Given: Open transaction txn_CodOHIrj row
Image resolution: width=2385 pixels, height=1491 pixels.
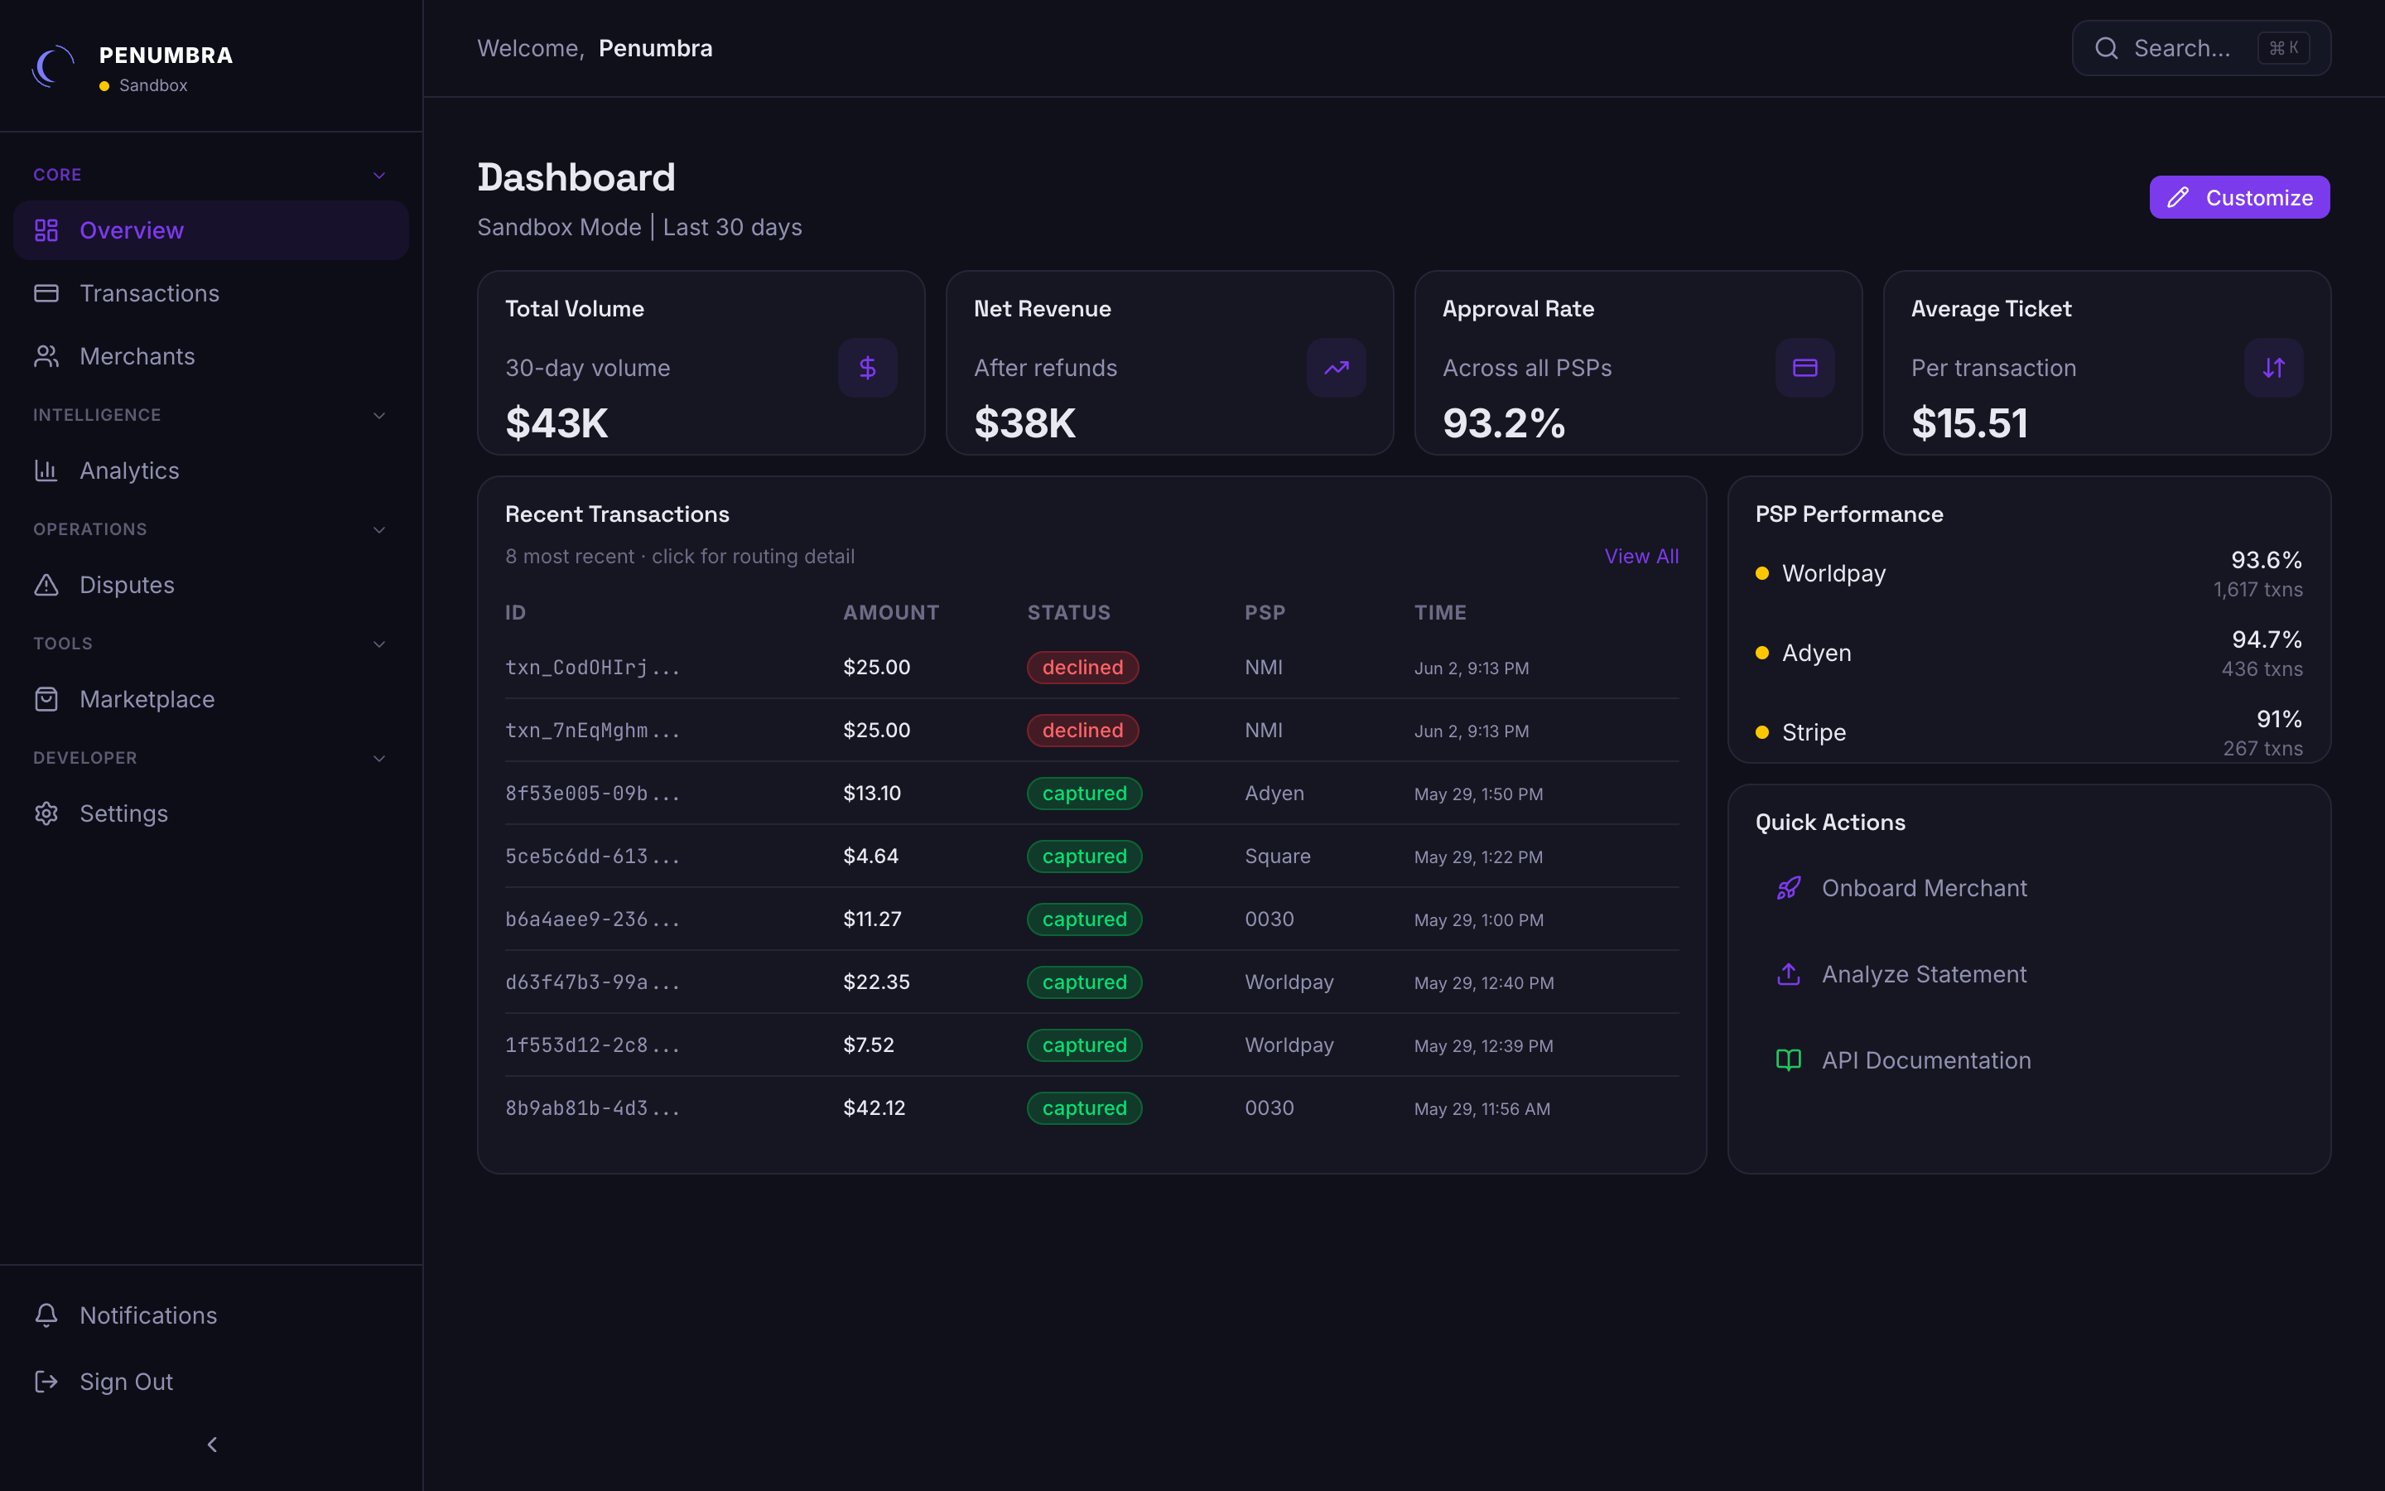Looking at the screenshot, I should pyautogui.click(x=1092, y=668).
